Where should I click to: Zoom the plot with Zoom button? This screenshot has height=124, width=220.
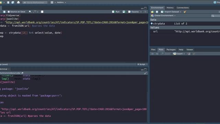pyautogui.click(x=166, y=54)
